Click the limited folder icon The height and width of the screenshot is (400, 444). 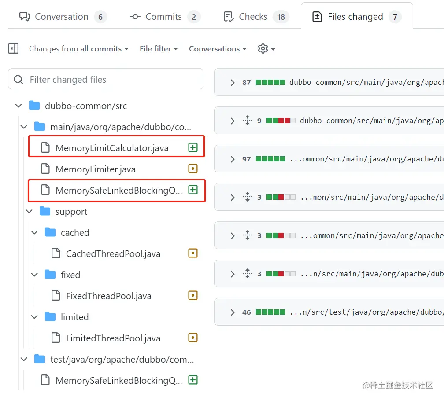50,317
